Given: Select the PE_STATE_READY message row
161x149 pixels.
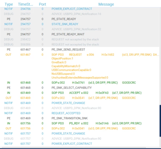Looking at the screenshot, I should (x=64, y=19).
